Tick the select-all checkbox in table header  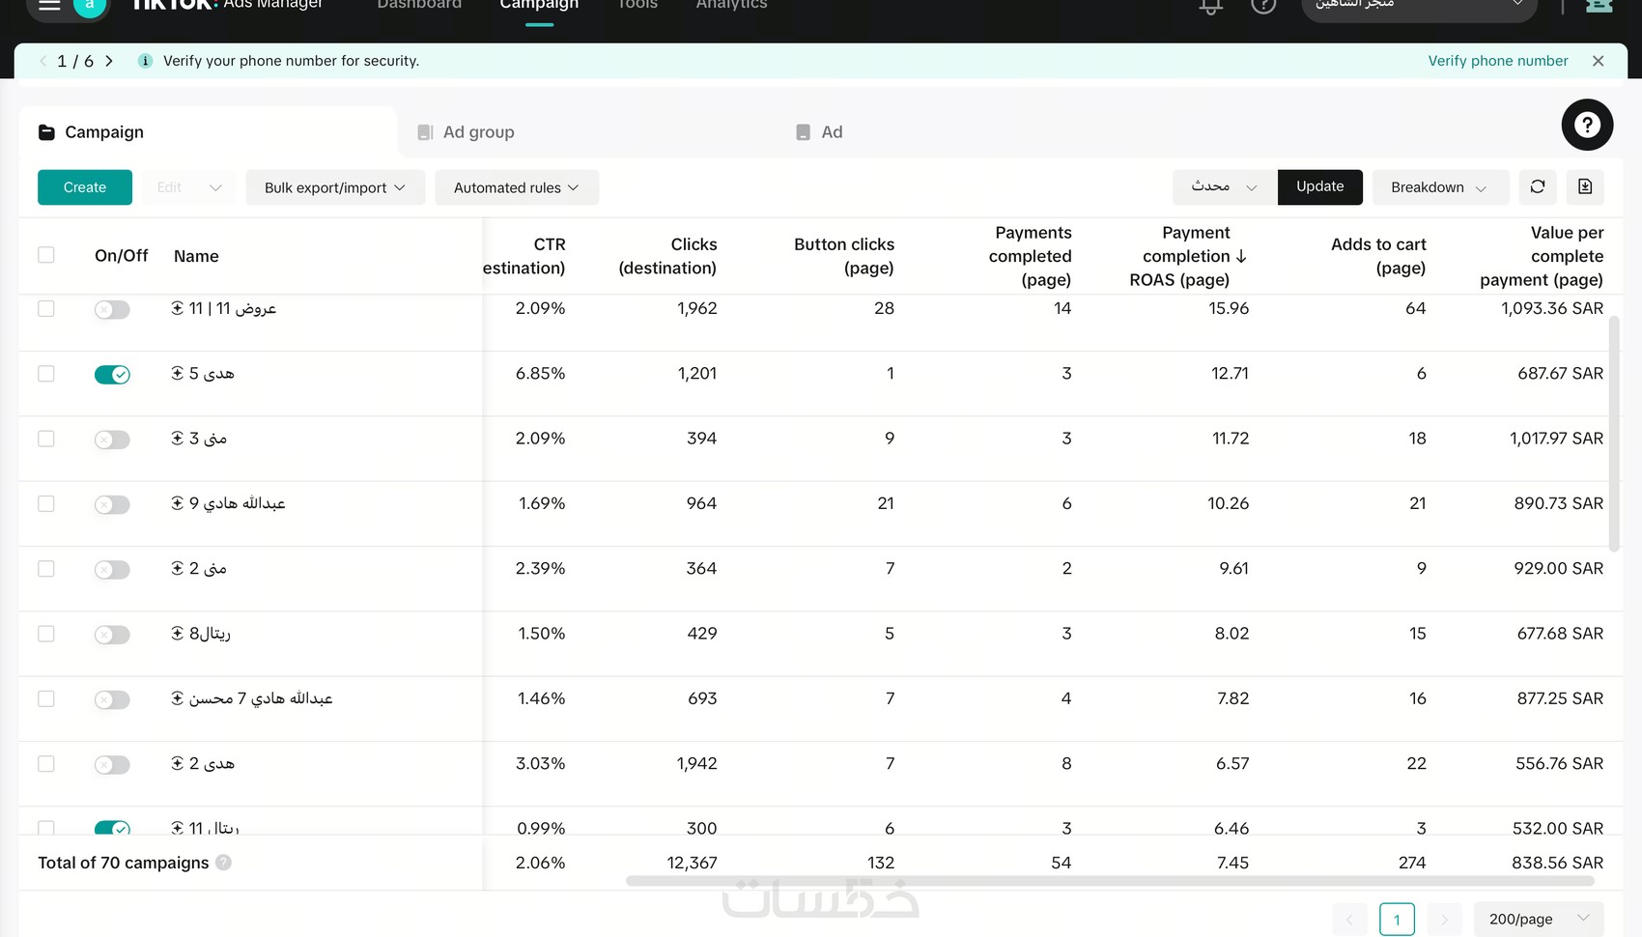pyautogui.click(x=46, y=255)
